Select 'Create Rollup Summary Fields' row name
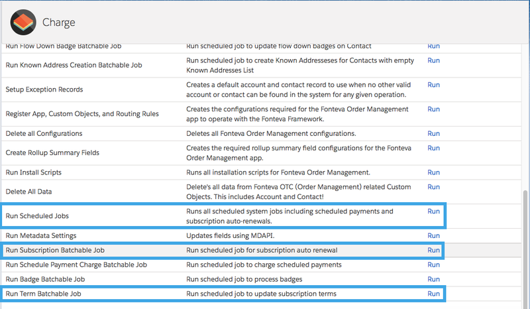The image size is (530, 309). tap(52, 153)
